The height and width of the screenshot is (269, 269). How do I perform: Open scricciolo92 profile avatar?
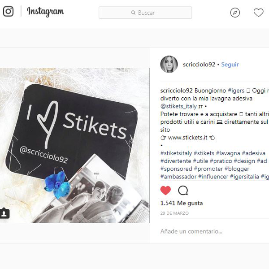coord(169,64)
